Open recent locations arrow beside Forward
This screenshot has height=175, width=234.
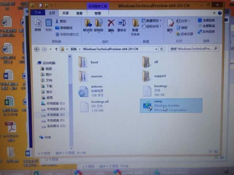50,49
